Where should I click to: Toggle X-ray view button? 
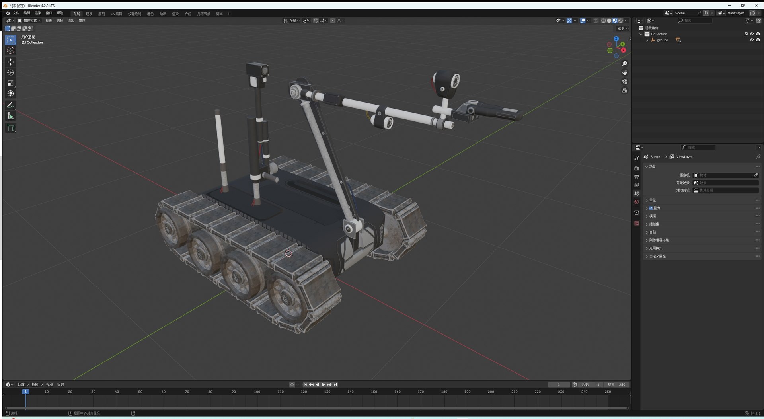pyautogui.click(x=596, y=21)
